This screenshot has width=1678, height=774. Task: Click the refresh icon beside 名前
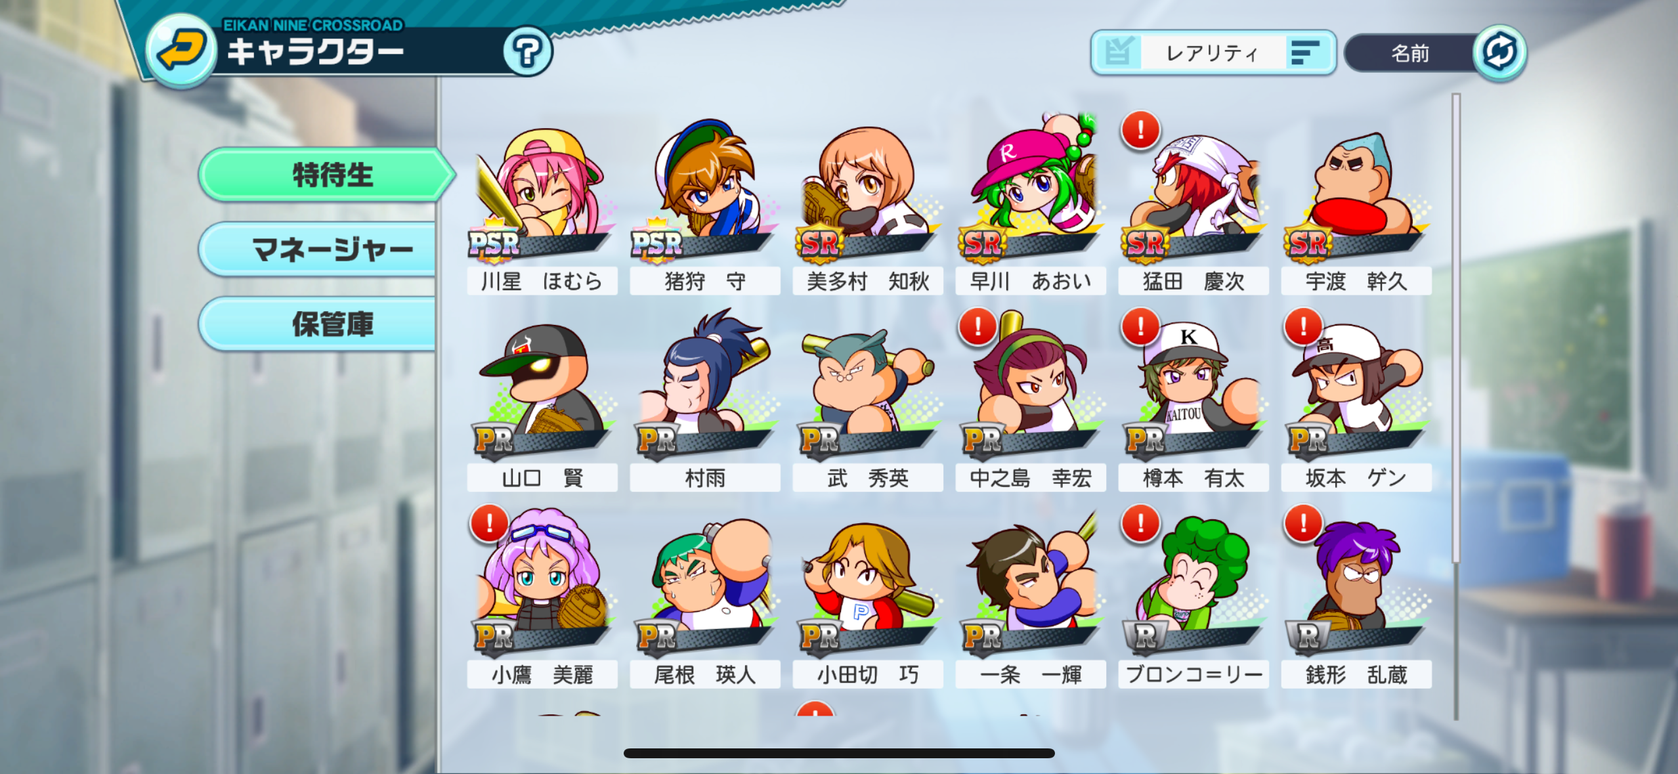pos(1499,53)
